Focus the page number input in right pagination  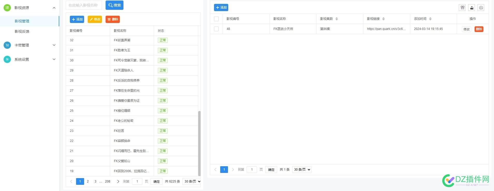point(252,170)
